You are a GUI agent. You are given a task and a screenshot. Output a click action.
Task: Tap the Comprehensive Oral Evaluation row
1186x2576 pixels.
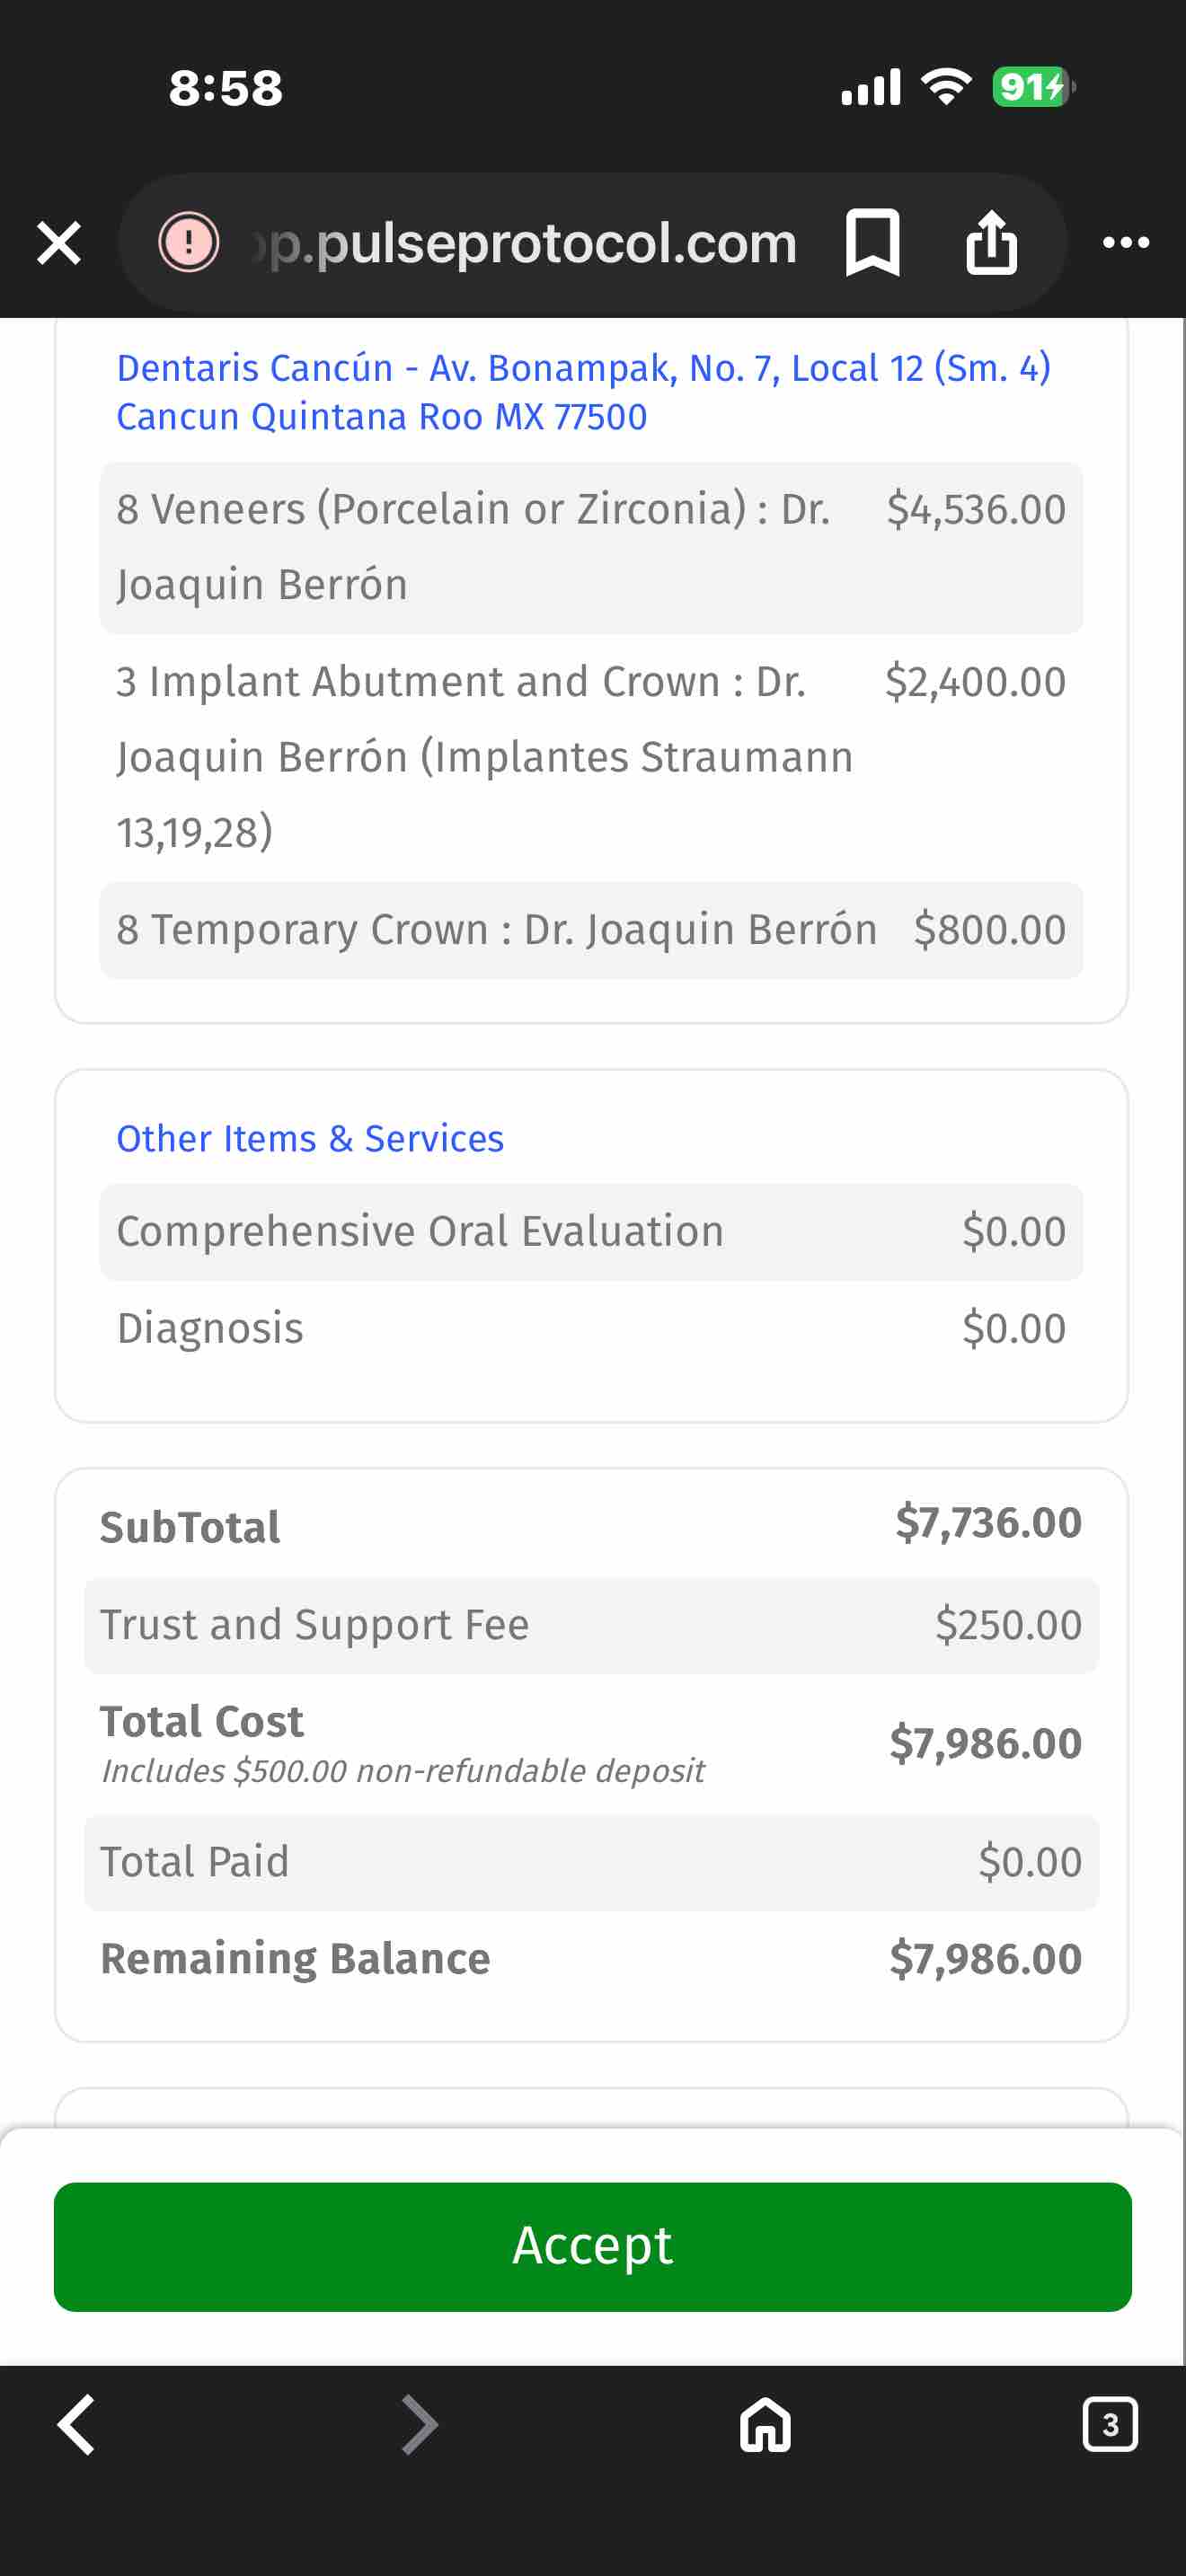pyautogui.click(x=591, y=1231)
